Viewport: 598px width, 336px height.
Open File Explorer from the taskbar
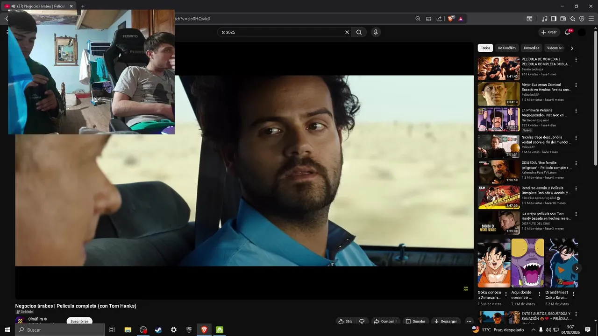[128, 330]
